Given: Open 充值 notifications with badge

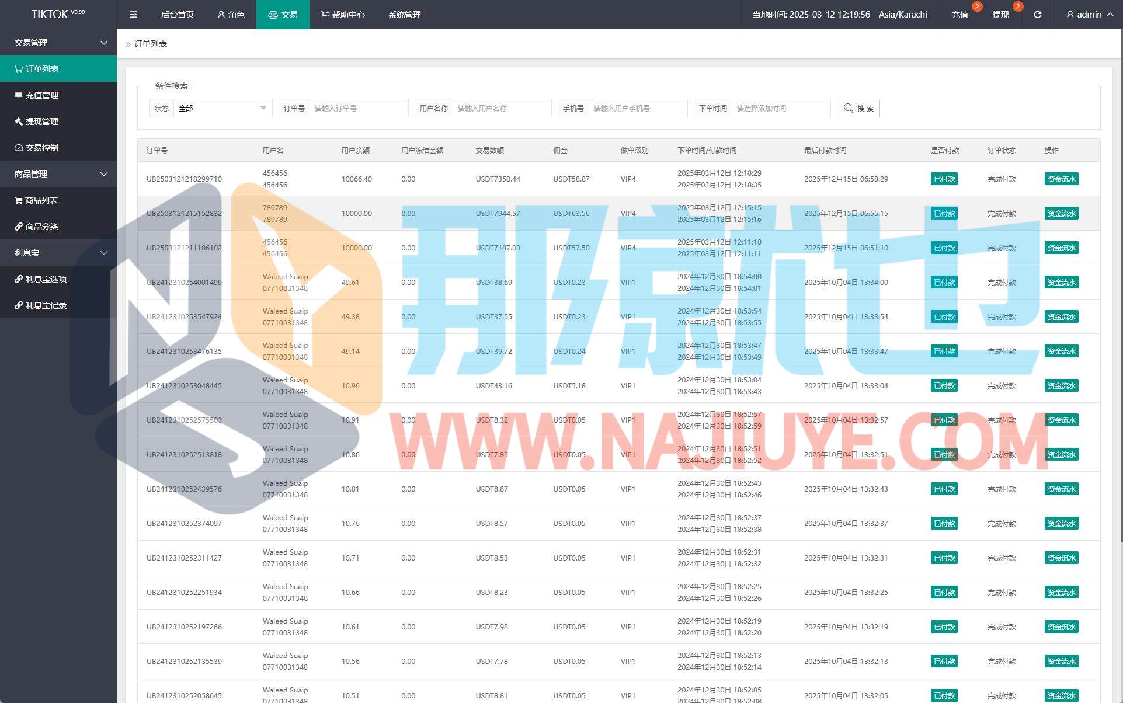Looking at the screenshot, I should coord(960,15).
